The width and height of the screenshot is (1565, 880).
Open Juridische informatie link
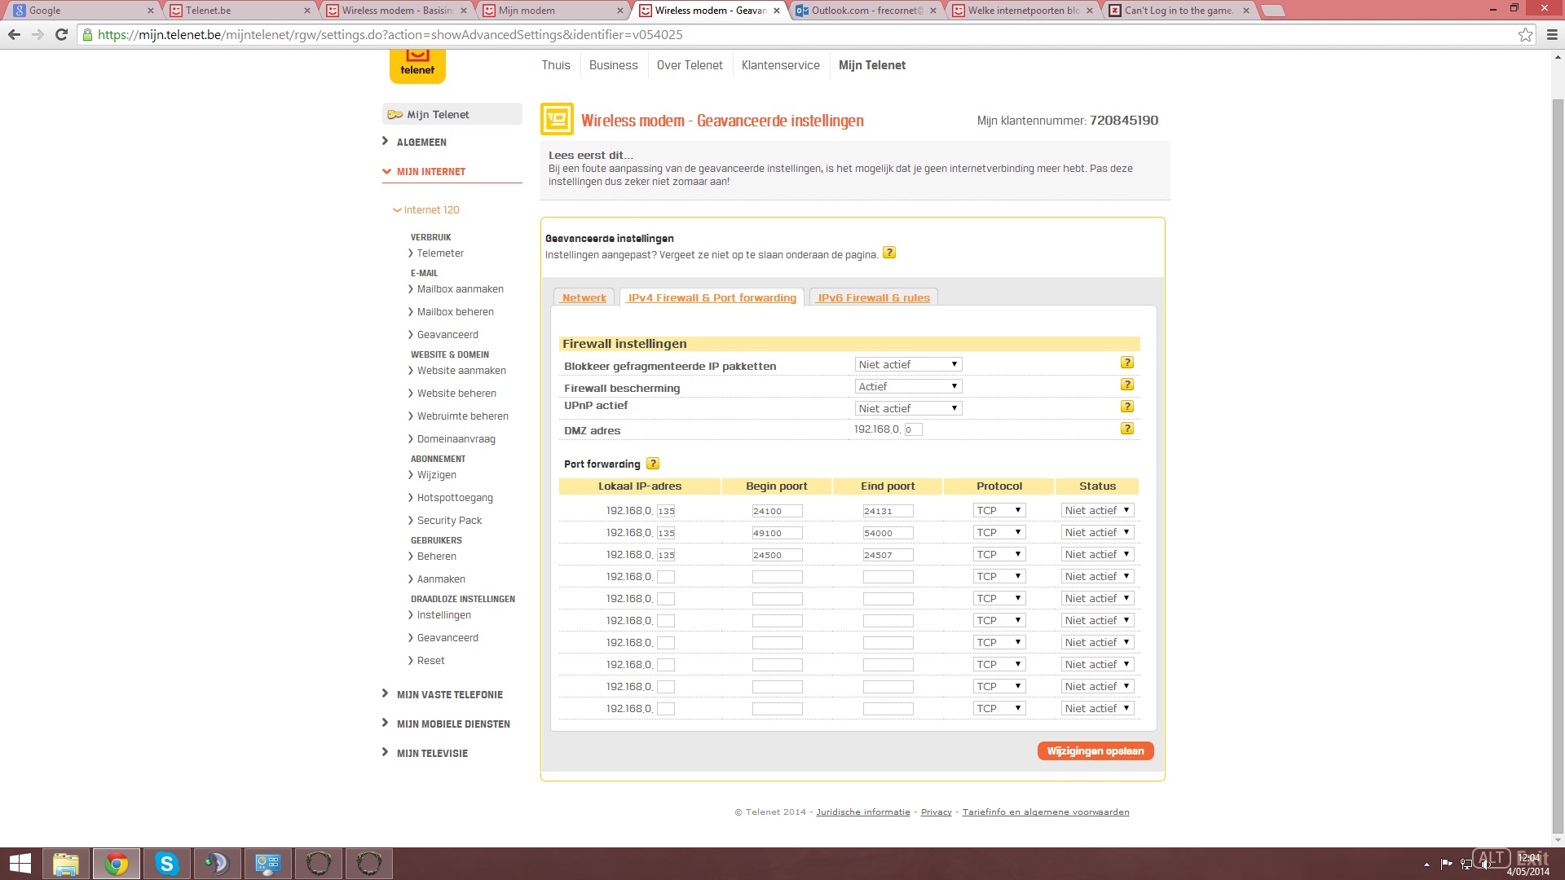863,812
